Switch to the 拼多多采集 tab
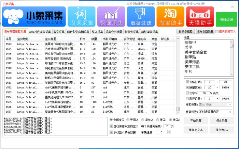239x149 pixels. click(132, 32)
